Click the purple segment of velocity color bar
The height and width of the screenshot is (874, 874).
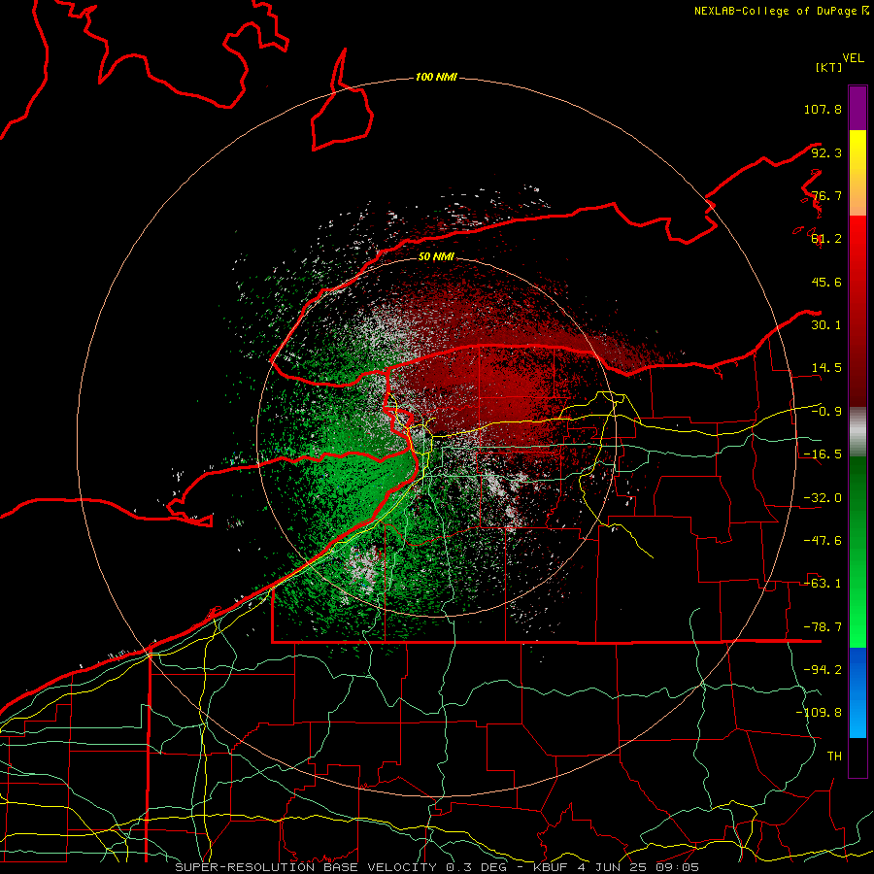tap(857, 108)
